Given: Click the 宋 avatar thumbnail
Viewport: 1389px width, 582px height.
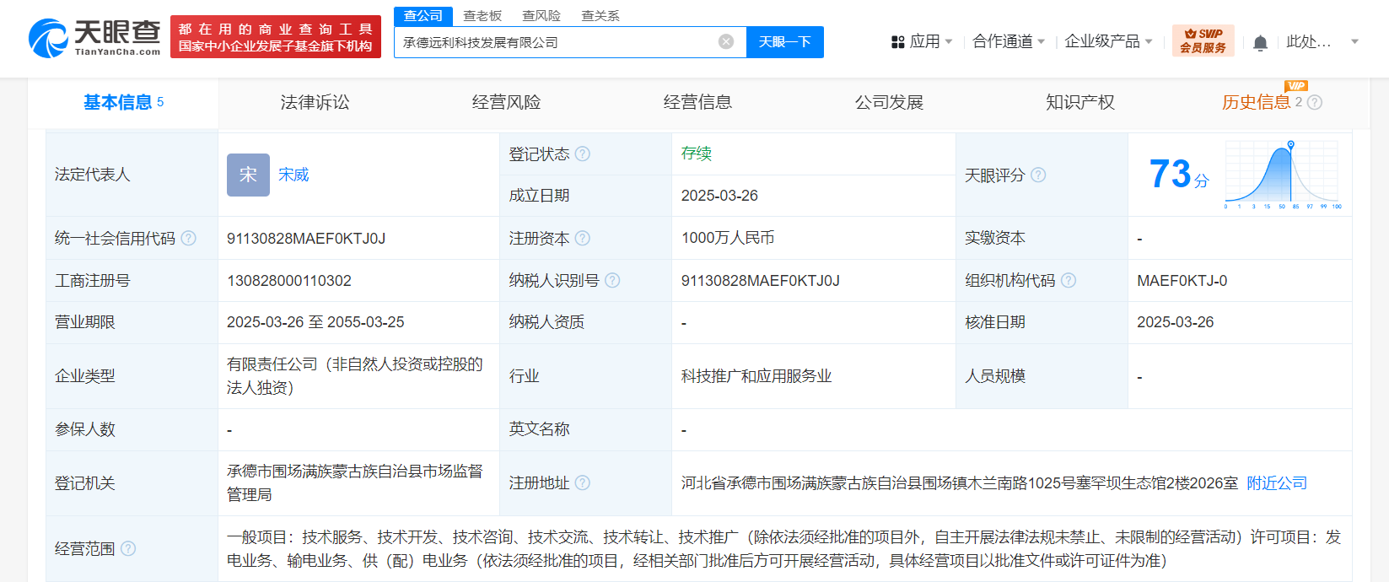Looking at the screenshot, I should tap(248, 175).
